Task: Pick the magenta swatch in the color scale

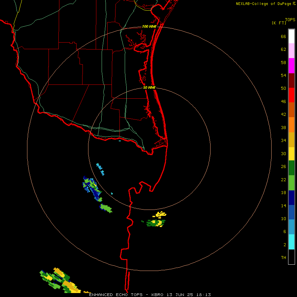Action: pyautogui.click(x=291, y=66)
